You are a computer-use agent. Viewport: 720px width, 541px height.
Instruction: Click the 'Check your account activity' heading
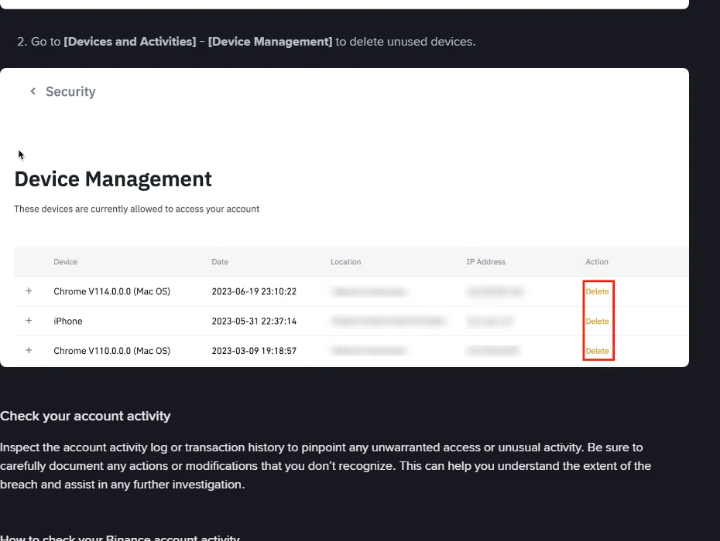point(85,417)
